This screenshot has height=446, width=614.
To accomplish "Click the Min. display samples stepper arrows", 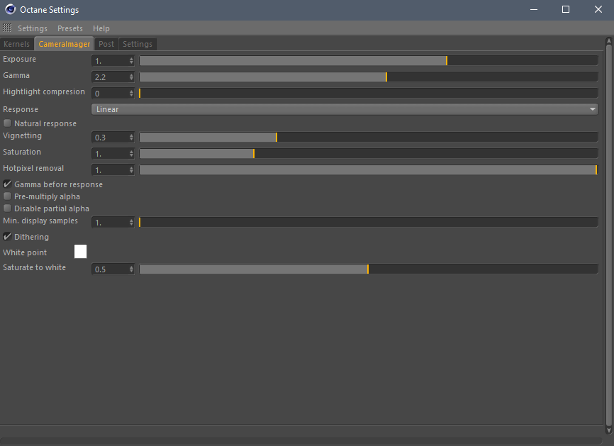I will [x=131, y=223].
